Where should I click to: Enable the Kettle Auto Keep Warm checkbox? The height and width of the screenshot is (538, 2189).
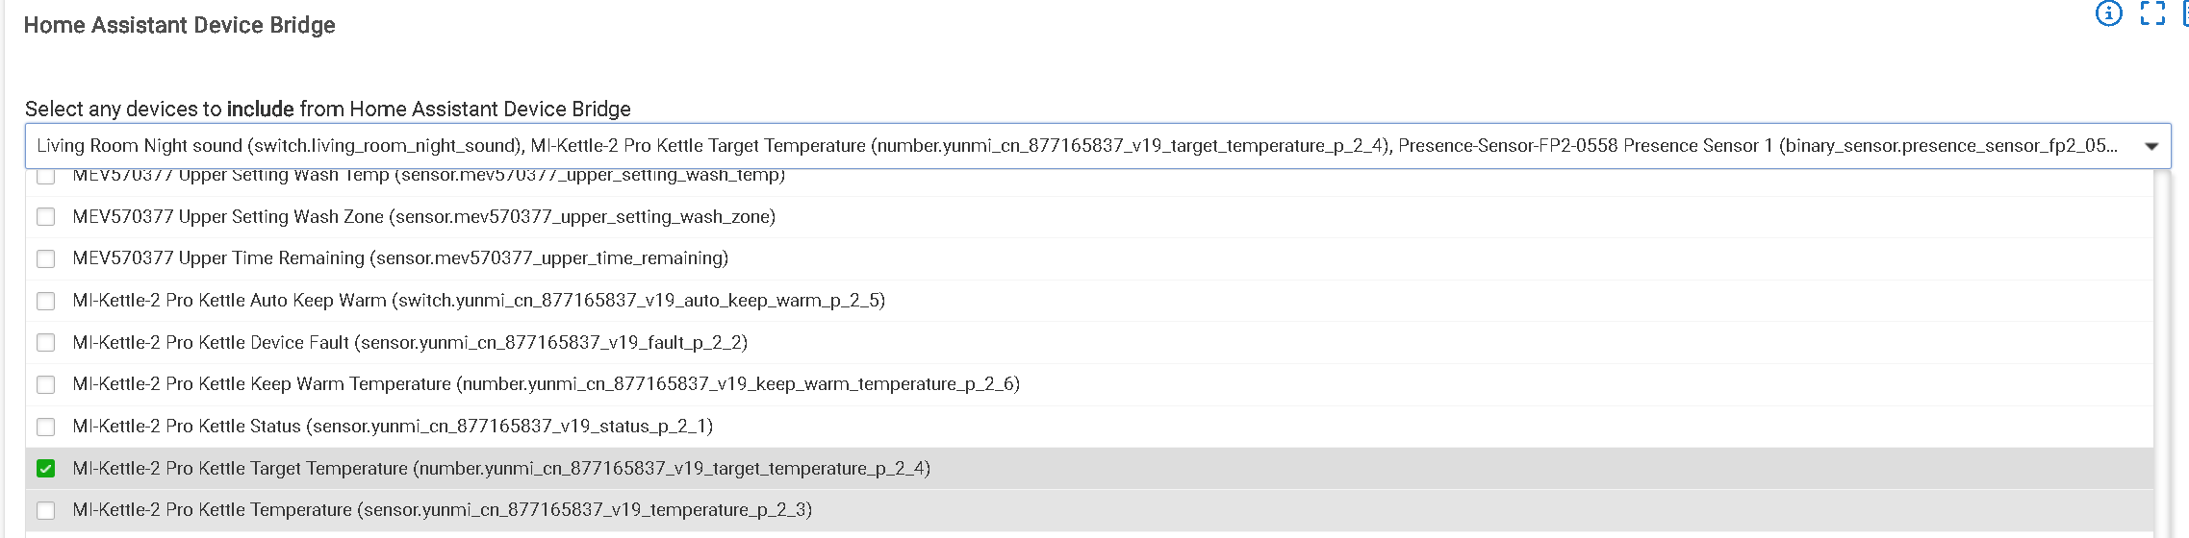coord(45,301)
